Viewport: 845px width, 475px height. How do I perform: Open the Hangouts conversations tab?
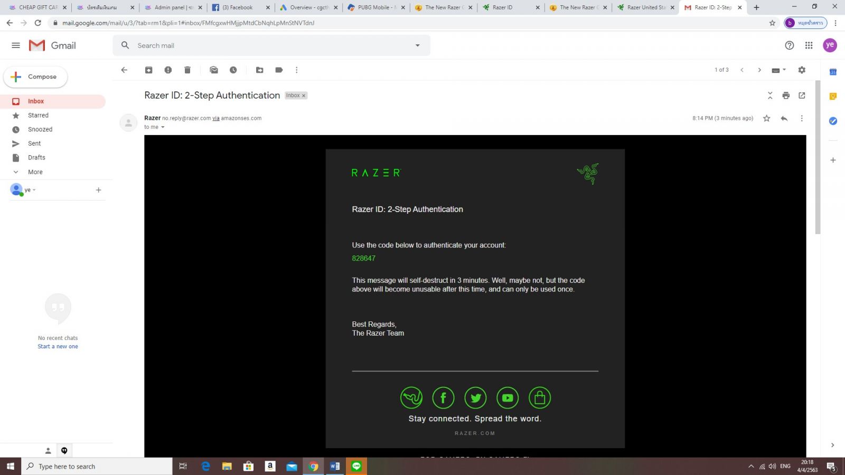[64, 451]
